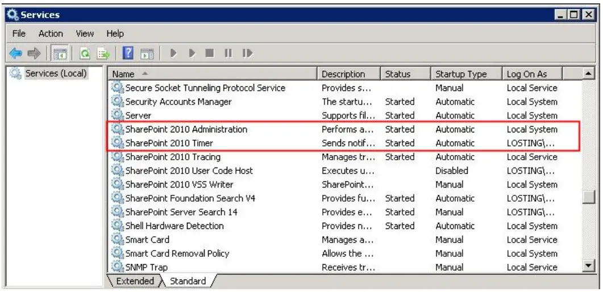Click the gear icon for SharePoint 2010 Timer

[117, 143]
